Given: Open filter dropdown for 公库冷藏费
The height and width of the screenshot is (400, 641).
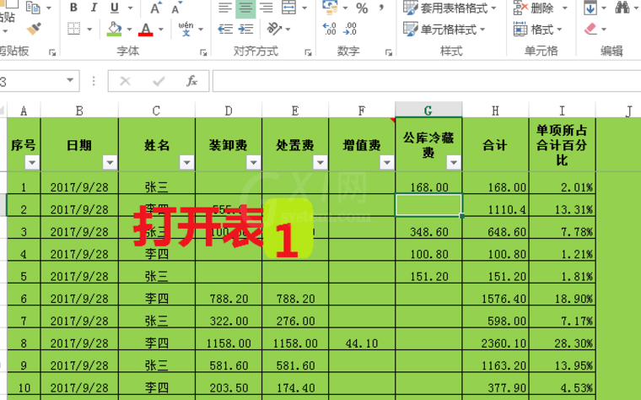Looking at the screenshot, I should point(454,163).
